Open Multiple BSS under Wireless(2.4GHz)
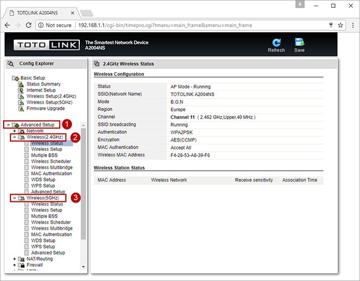360x281 pixels. point(44,155)
